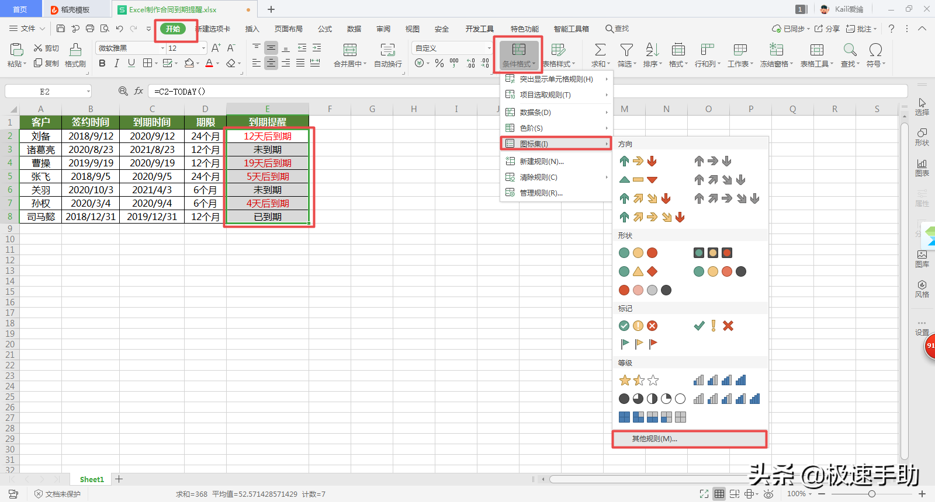Image resolution: width=935 pixels, height=502 pixels.
Task: Toggle bold formatting
Action: (x=102, y=63)
